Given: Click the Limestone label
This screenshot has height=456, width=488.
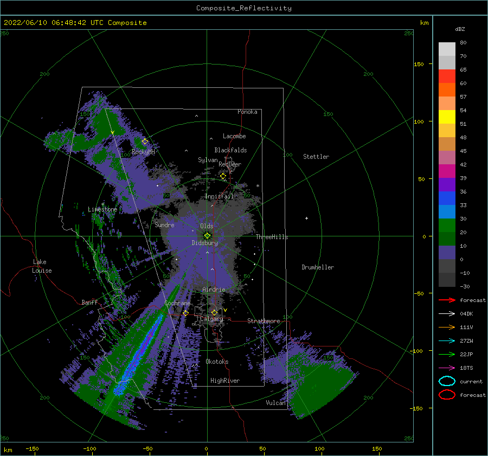Looking at the screenshot, I should coord(102,209).
